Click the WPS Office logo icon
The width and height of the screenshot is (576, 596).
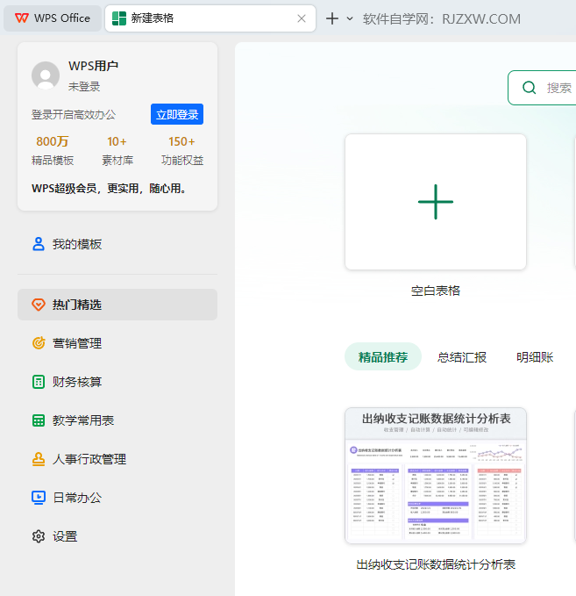click(22, 18)
